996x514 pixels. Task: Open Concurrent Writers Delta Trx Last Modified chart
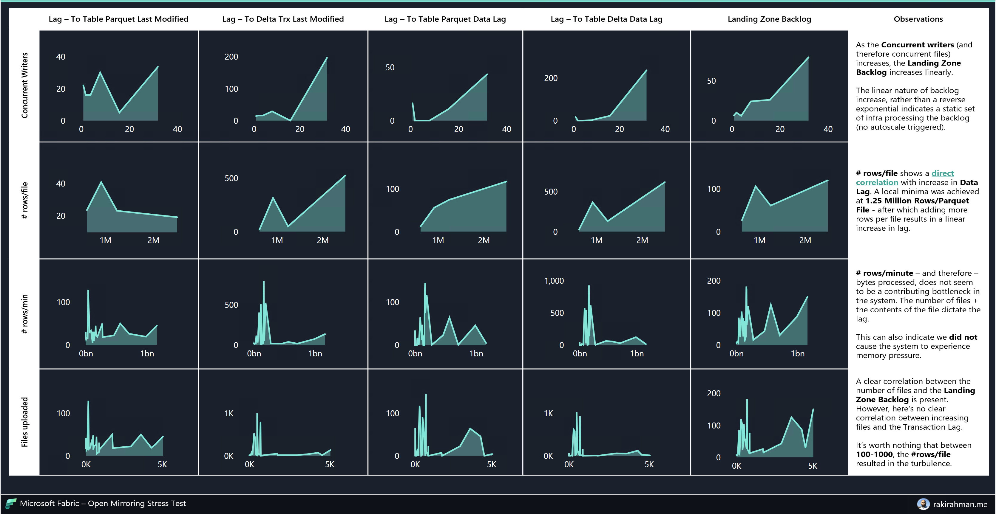283,86
